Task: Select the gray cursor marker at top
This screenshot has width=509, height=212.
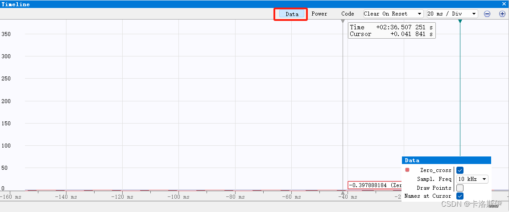Action: pyautogui.click(x=343, y=21)
